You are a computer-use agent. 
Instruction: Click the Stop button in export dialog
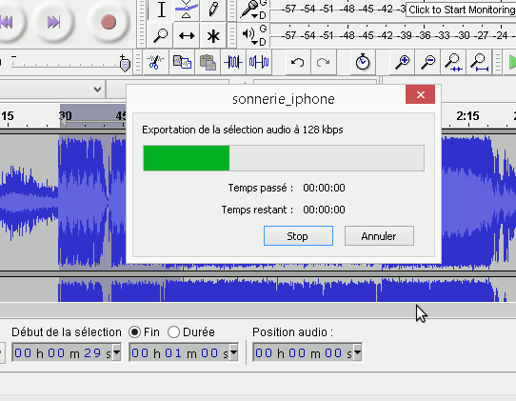298,235
